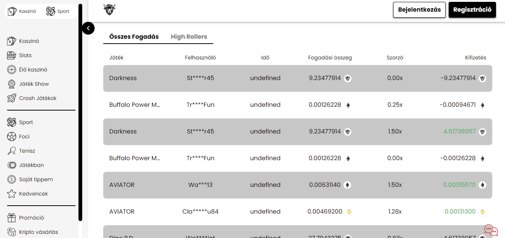The height and width of the screenshot is (238, 505).
Task: Open Promóció gift icon
Action: click(12, 218)
